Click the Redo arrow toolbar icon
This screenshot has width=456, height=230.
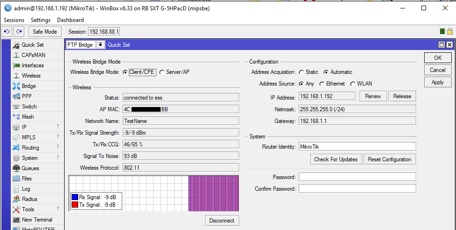point(19,32)
